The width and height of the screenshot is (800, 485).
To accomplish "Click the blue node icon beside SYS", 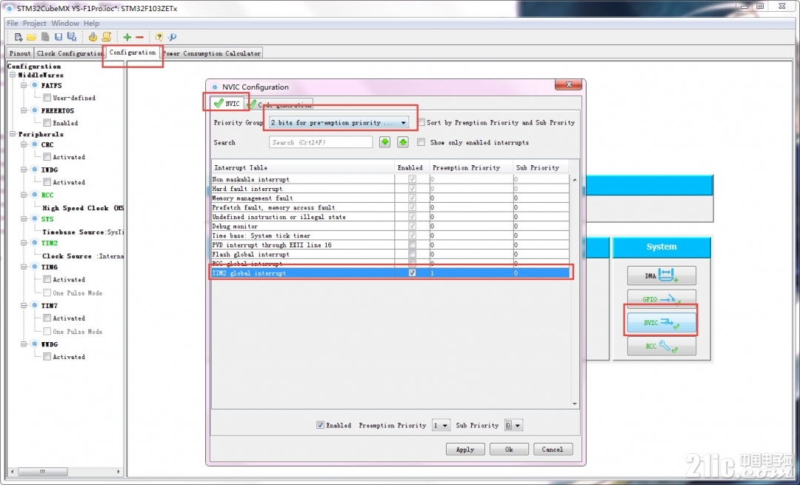I will 35,218.
